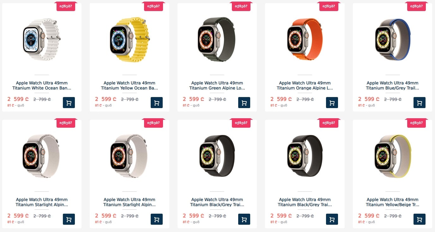Add Blue/Grey Trail watch to cart
The width and height of the screenshot is (435, 232).
point(420,103)
